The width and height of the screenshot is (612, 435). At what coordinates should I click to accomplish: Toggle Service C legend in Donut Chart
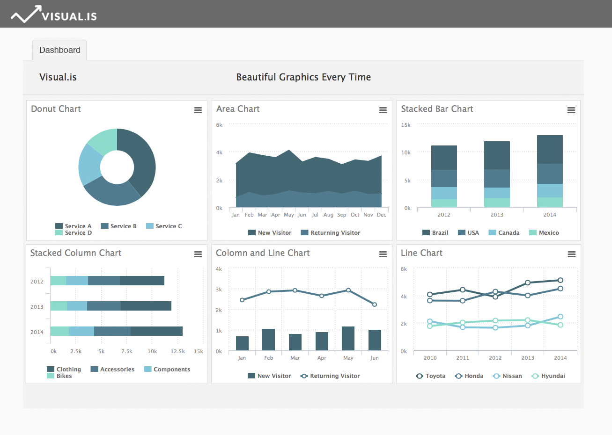[x=164, y=226]
